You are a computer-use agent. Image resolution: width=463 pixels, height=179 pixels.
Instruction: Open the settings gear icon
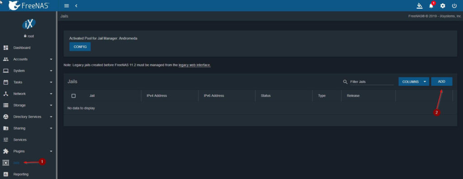[x=443, y=5]
